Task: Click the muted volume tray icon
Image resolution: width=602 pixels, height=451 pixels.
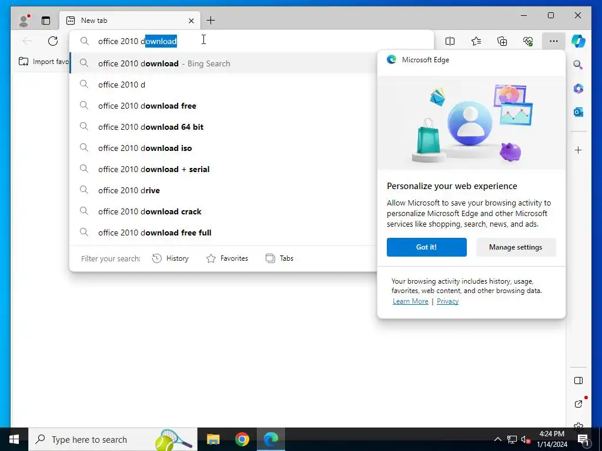Action: (526, 439)
